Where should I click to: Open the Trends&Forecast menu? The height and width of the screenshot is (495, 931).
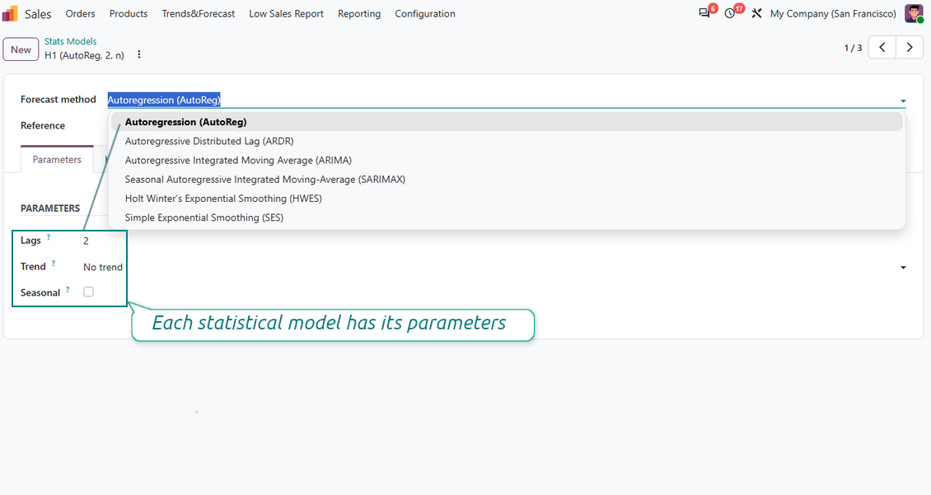coord(199,14)
